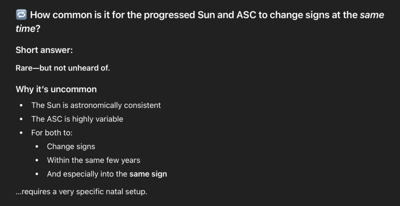Click bullet before "Within the same few years"
The image size is (400, 206).
point(37,161)
